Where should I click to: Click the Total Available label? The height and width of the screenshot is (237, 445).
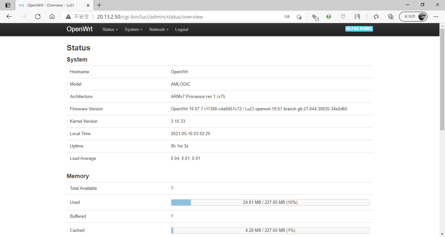point(83,188)
